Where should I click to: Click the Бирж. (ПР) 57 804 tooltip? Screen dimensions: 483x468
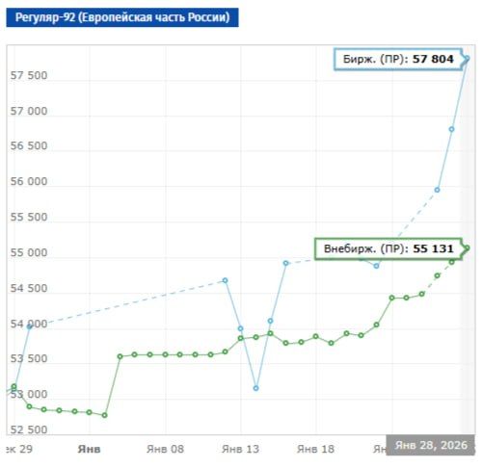pos(398,59)
